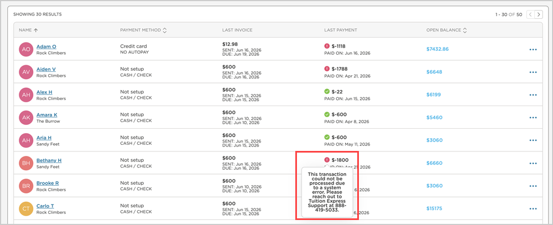Open Brooke R's $3060 open balance
This screenshot has width=553, height=225.
(x=435, y=186)
